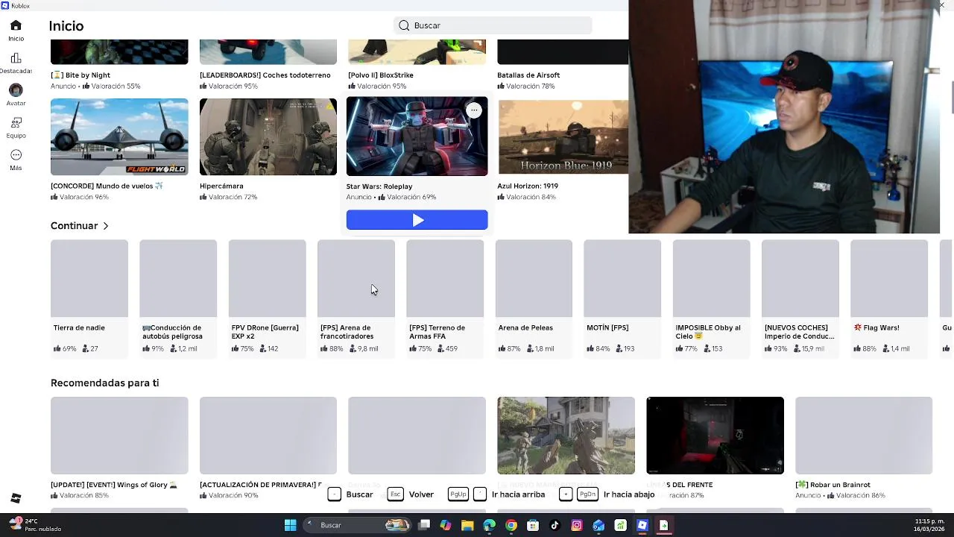Click Batallas de Airsoft title
The height and width of the screenshot is (537, 954).
tap(528, 75)
